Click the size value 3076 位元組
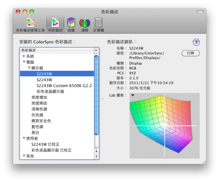The image size is (219, 182). (140, 88)
